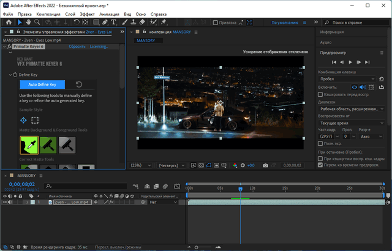Viewport: 392px width, 251px height.
Task: Open the Четверть resolution dropdown
Action: [170, 165]
